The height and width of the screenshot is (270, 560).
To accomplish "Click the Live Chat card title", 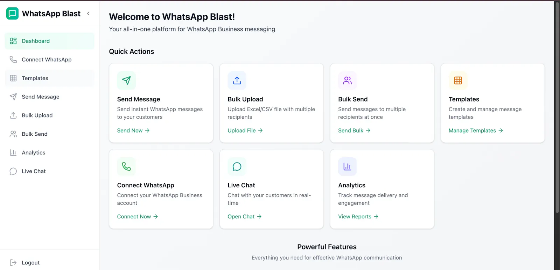I will [x=241, y=186].
